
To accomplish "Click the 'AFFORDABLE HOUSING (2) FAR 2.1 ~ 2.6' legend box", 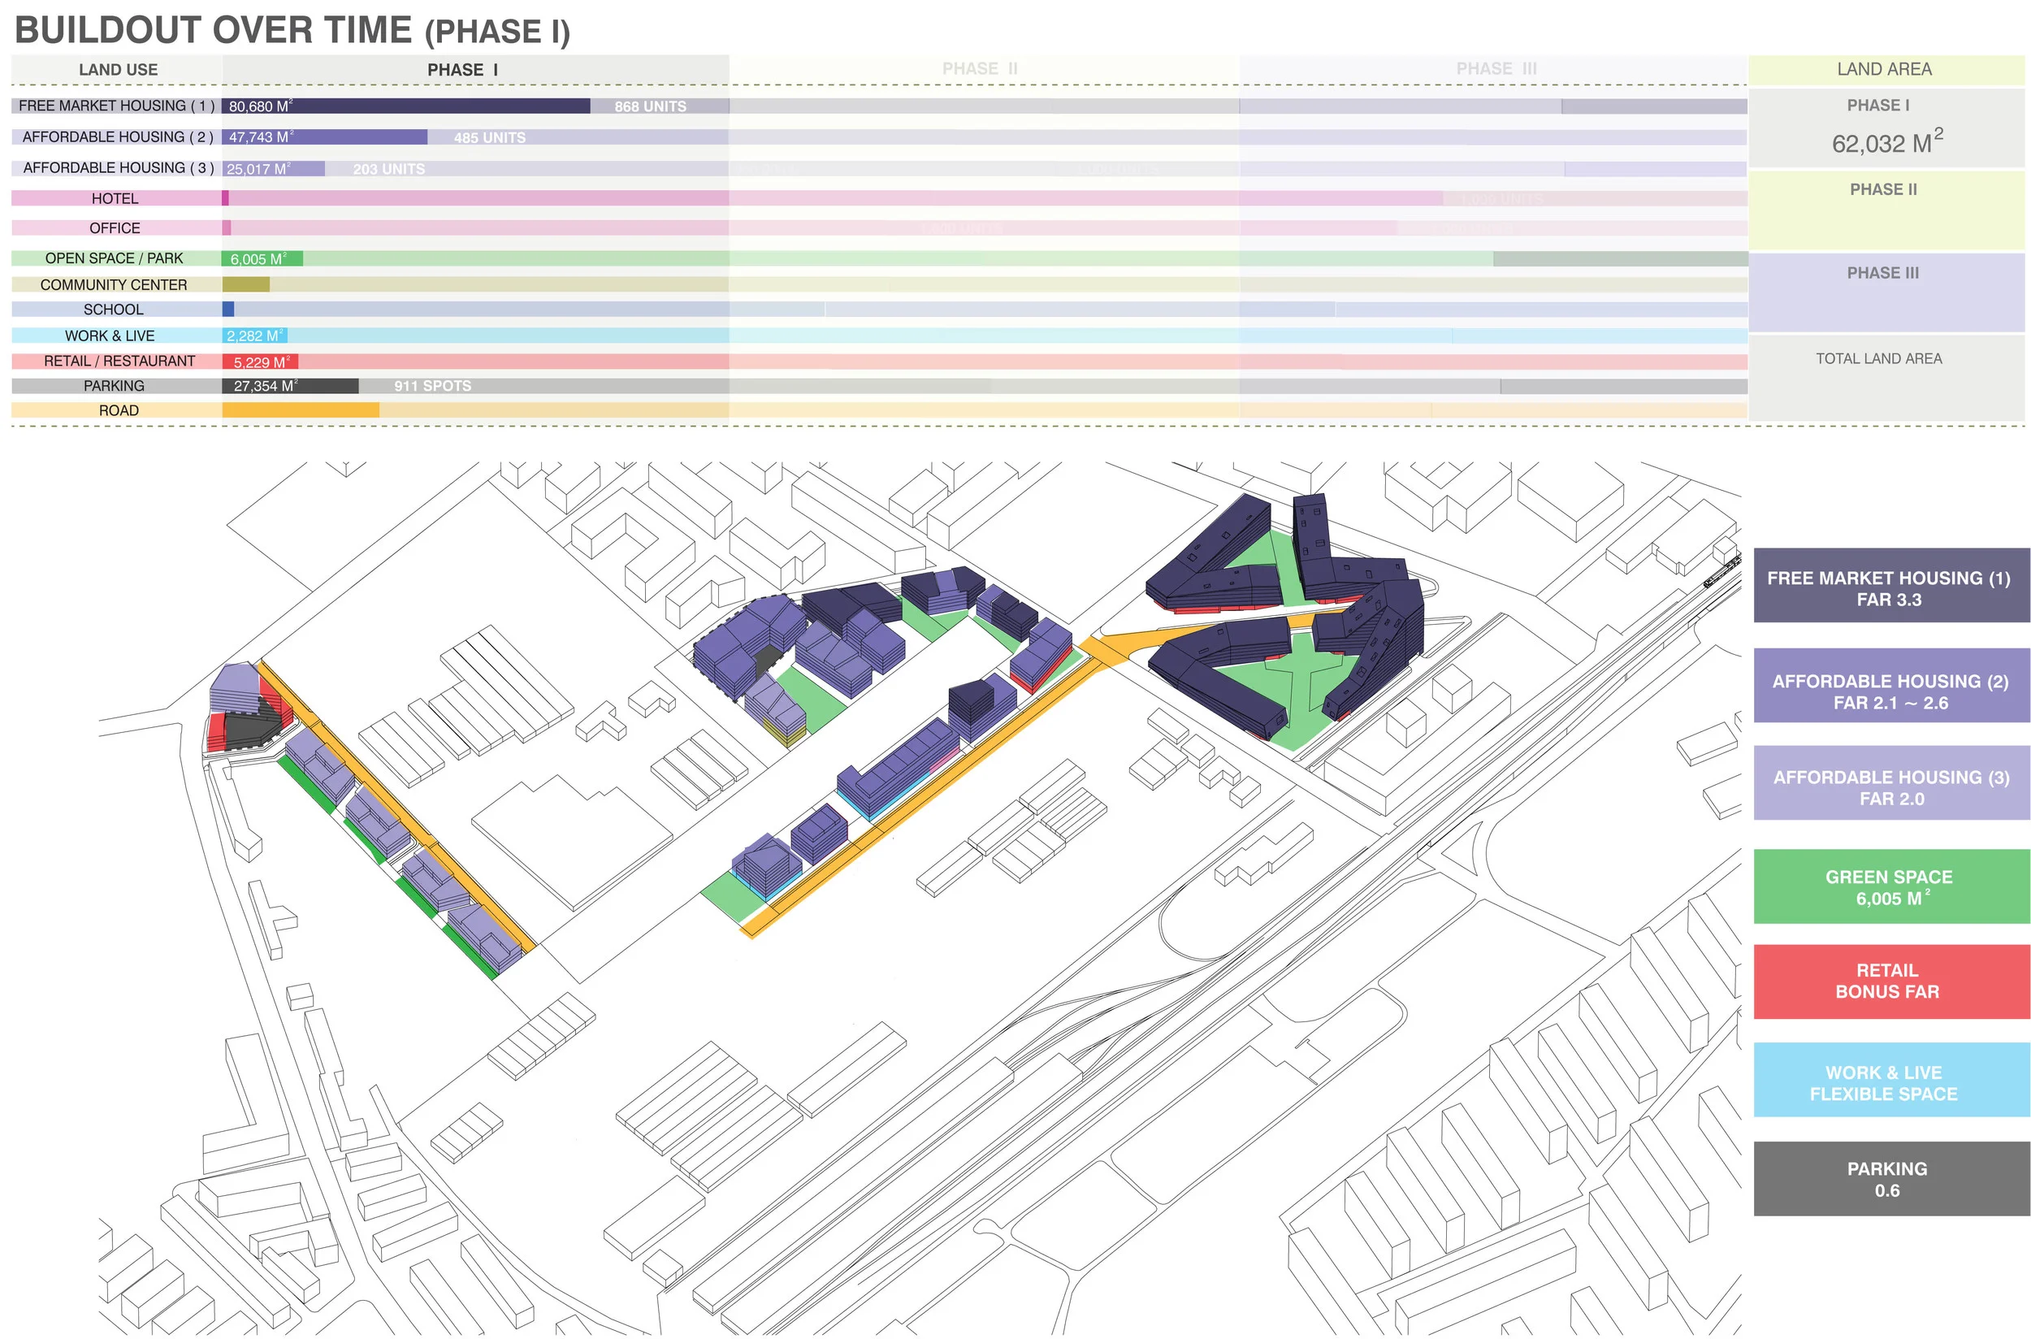I will 1891,686.
